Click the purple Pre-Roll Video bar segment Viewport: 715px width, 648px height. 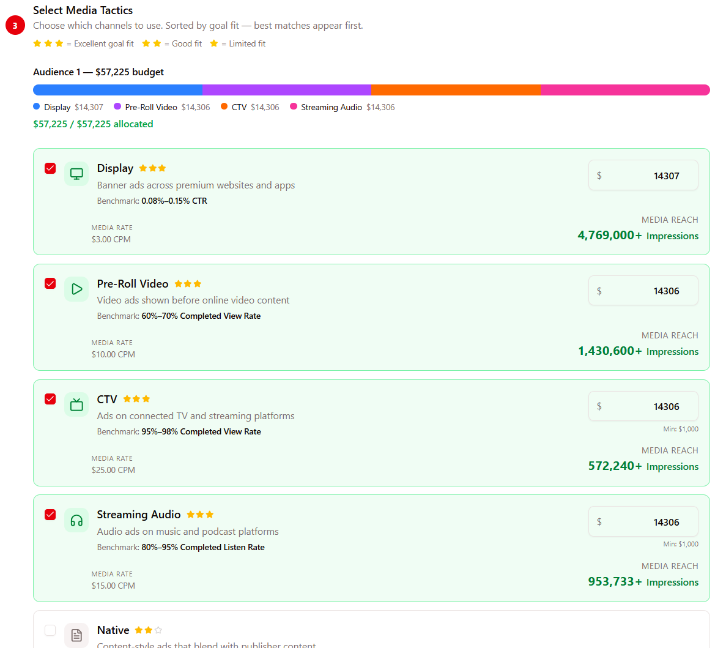pos(287,90)
